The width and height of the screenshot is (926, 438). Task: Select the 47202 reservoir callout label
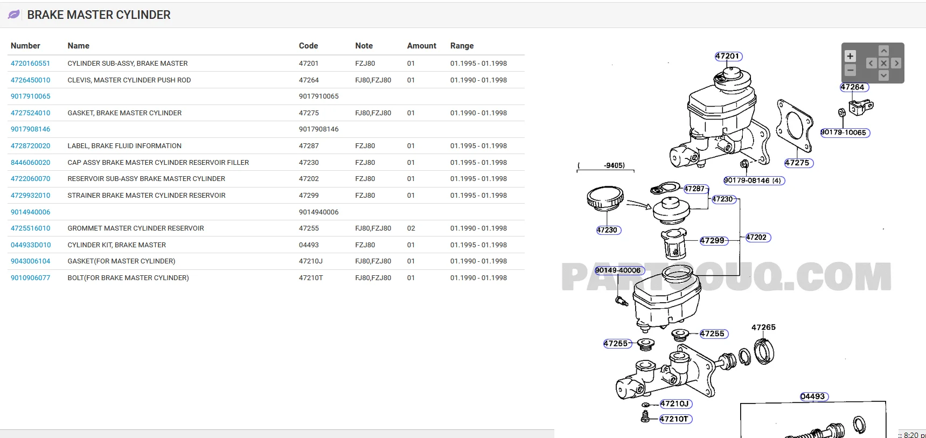coord(757,237)
